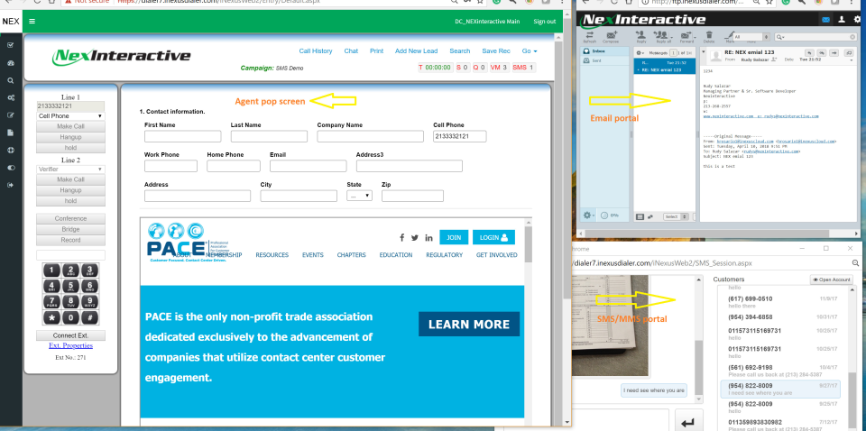Viewport: 866px width, 431px height.
Task: Click Save Rec menu item
Action: (496, 50)
